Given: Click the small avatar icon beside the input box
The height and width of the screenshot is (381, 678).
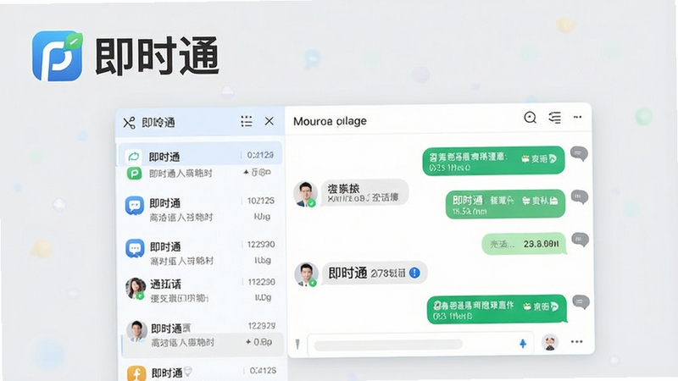Looking at the screenshot, I should [x=550, y=343].
